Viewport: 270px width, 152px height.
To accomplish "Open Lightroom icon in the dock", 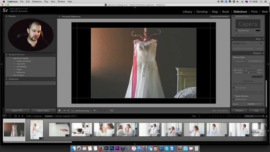I will pos(106,148).
